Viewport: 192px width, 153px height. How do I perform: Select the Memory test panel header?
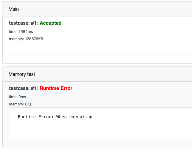pos(22,74)
